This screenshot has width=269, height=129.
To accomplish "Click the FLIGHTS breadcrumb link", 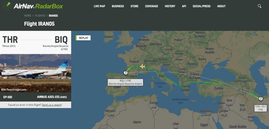I will (40, 16).
